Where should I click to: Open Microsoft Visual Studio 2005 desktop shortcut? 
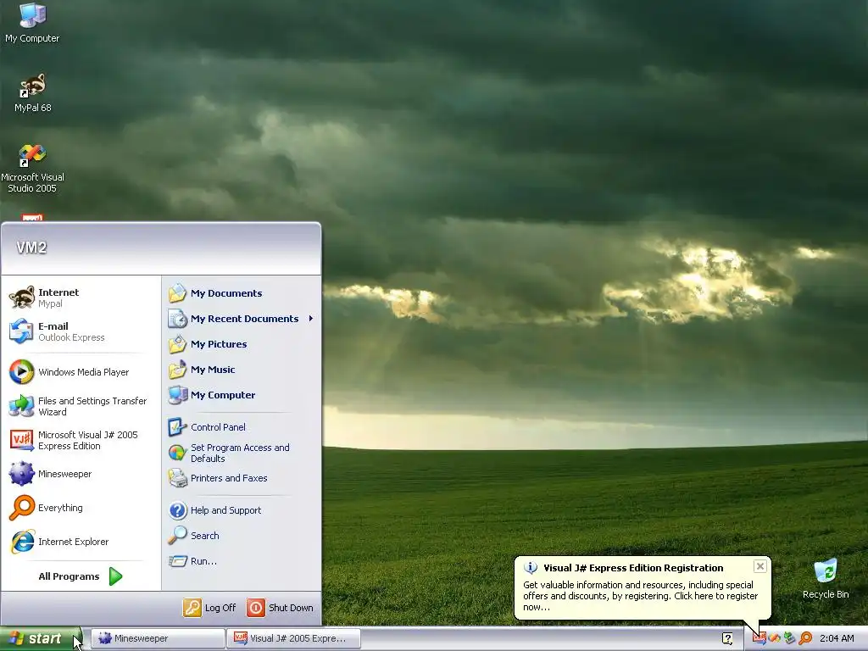click(32, 169)
